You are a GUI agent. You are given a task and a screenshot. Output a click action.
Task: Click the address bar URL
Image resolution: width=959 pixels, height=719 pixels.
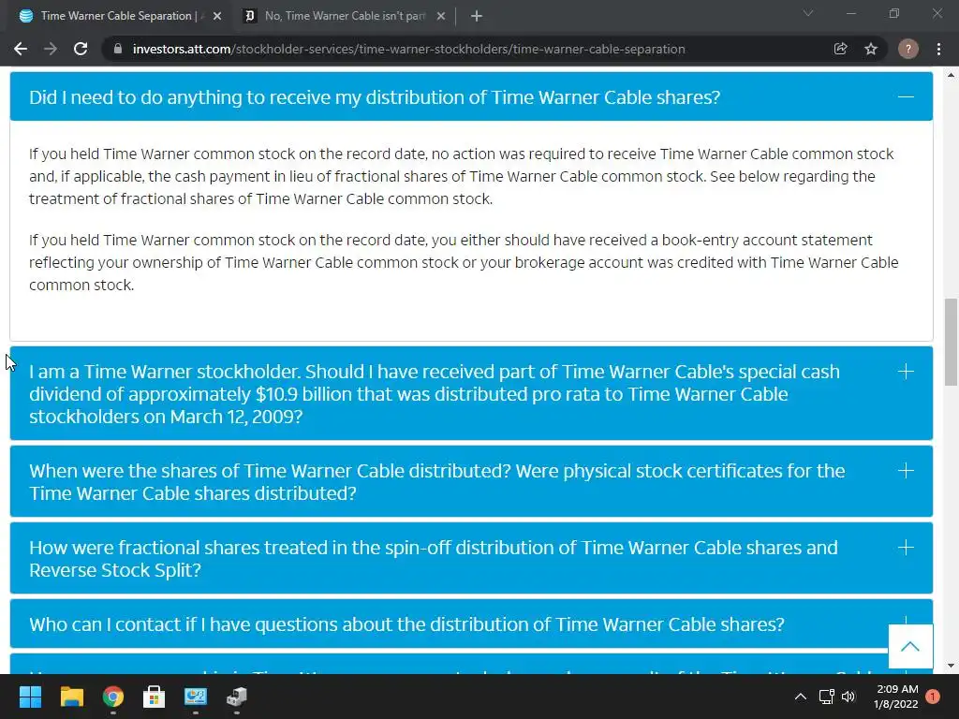(408, 49)
